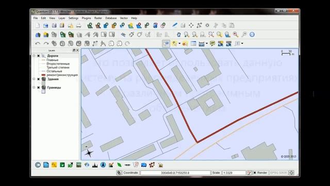330x186 pixels.
Task: Toggle the Здания layer visibility checkbox
Action: (x=39, y=79)
